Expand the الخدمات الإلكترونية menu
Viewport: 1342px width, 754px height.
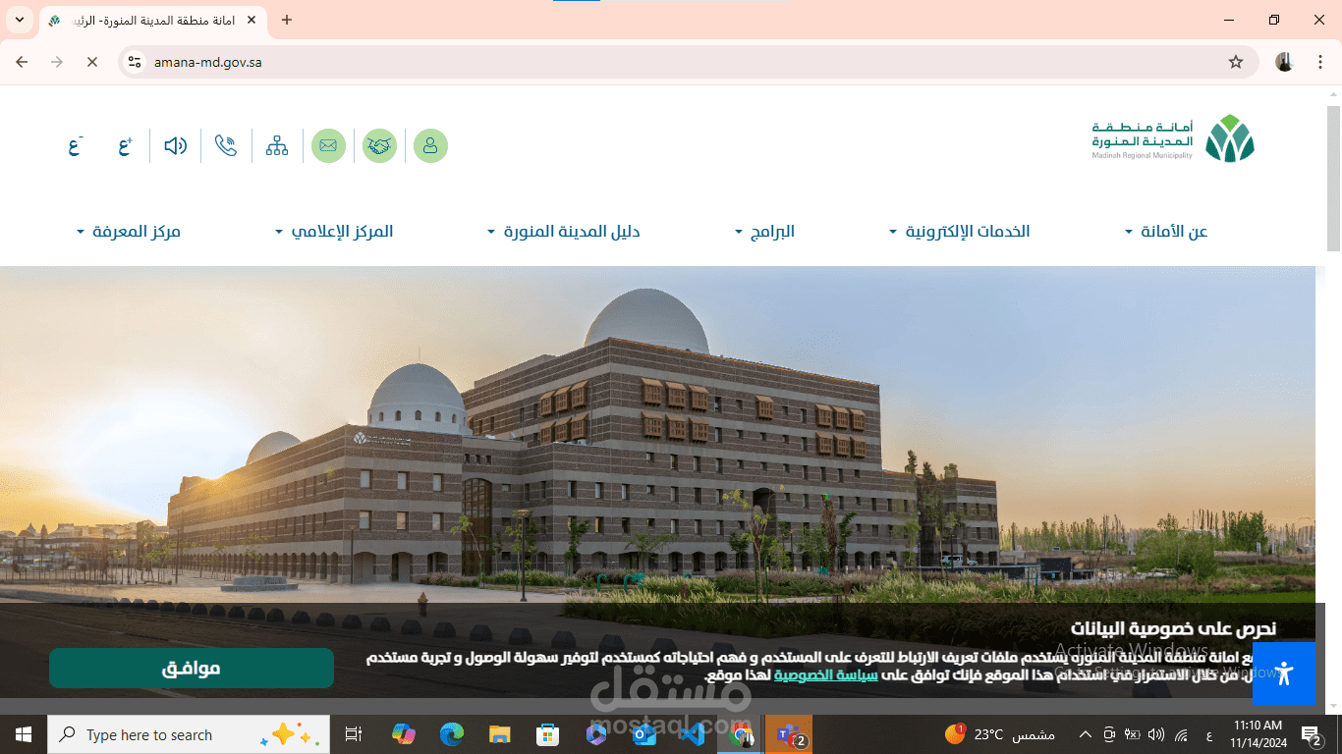[959, 232]
